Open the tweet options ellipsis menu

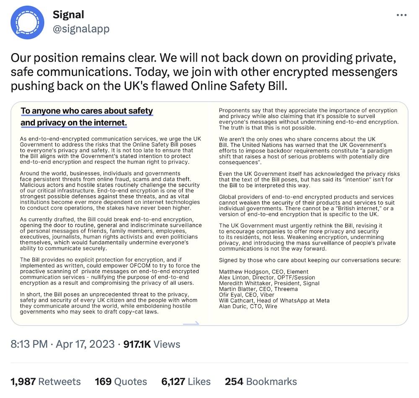(x=401, y=15)
